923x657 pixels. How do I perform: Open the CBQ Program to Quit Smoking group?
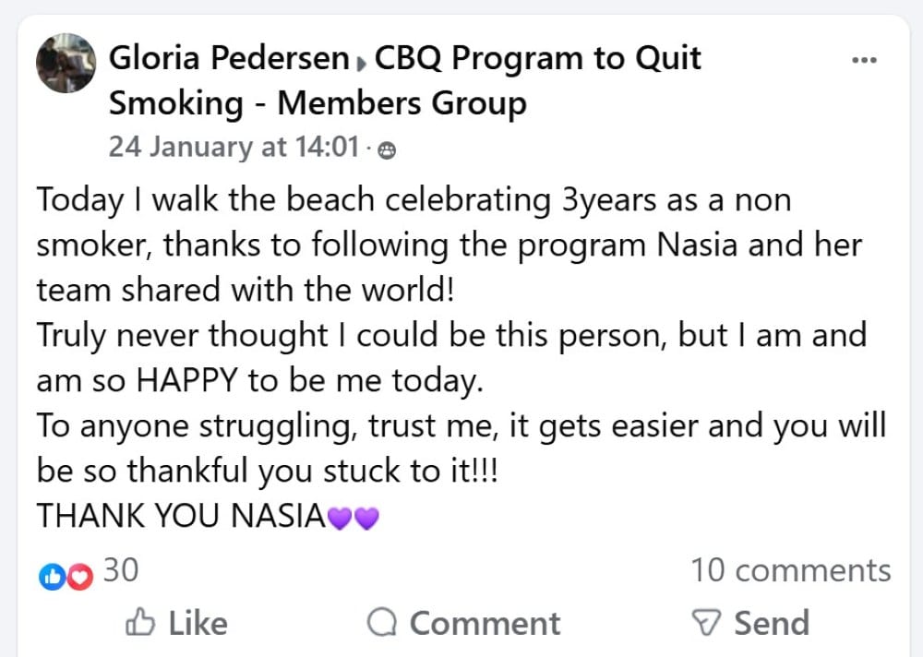pos(535,58)
